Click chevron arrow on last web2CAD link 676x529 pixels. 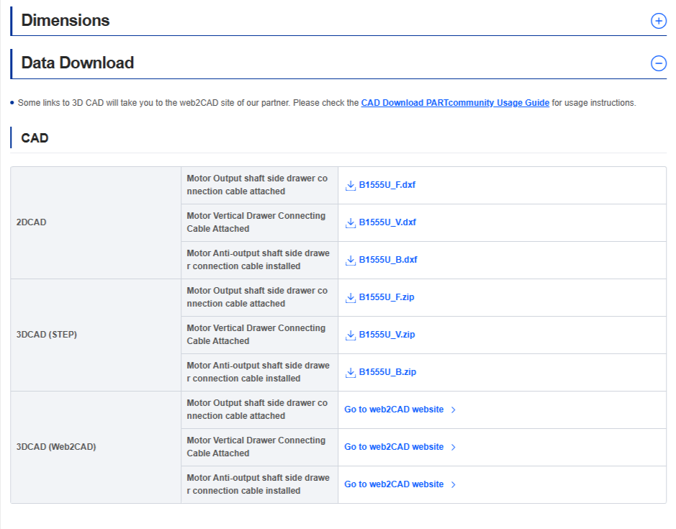point(453,485)
